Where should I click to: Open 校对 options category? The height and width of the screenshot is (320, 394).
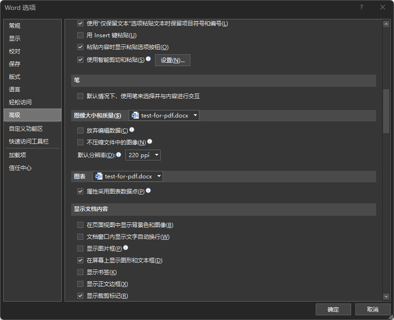coord(33,51)
